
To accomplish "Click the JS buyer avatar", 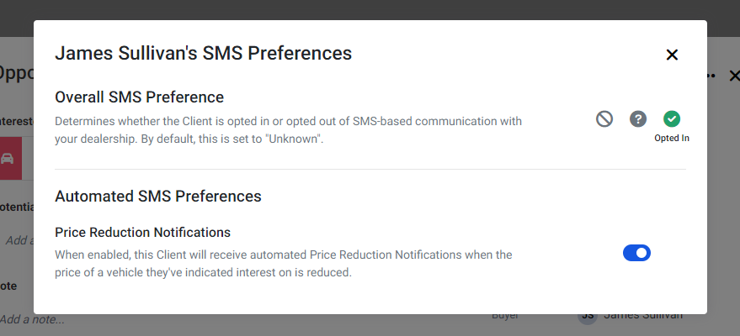I will pos(587,316).
